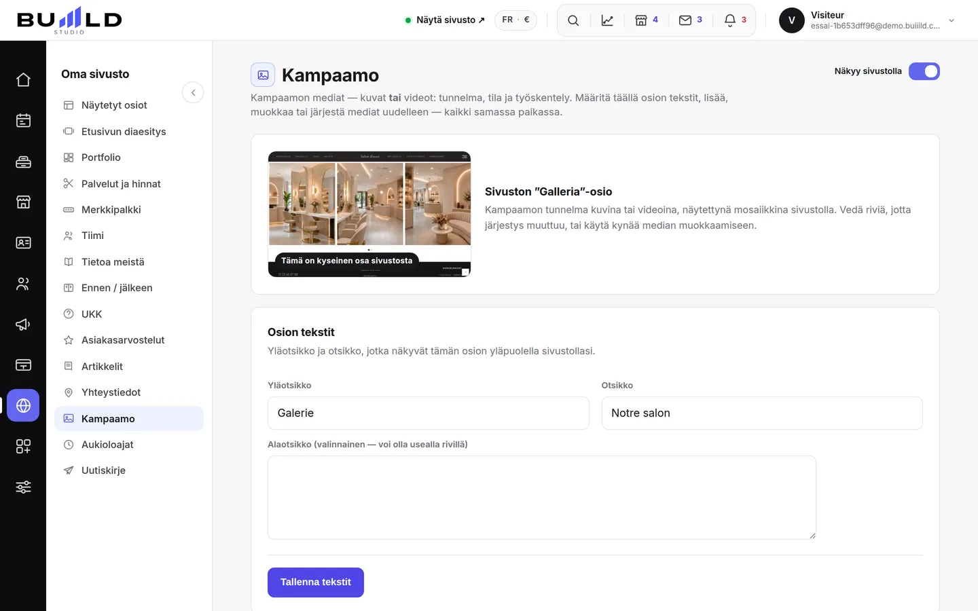Open the payment card icon in sidebar
Image resolution: width=978 pixels, height=611 pixels.
[x=23, y=365]
